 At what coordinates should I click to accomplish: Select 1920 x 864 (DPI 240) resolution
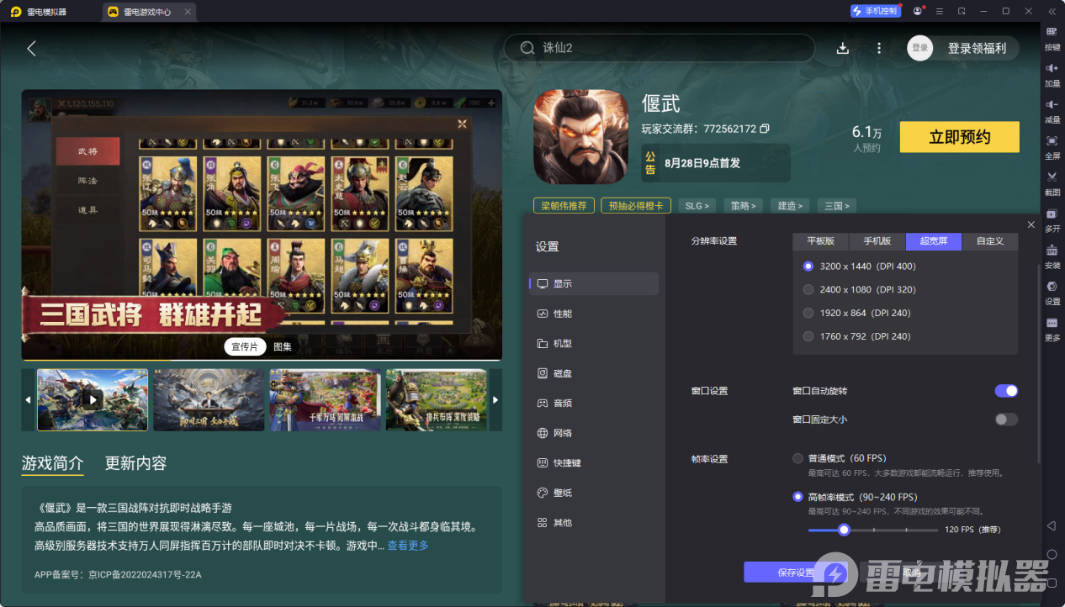pyautogui.click(x=808, y=313)
